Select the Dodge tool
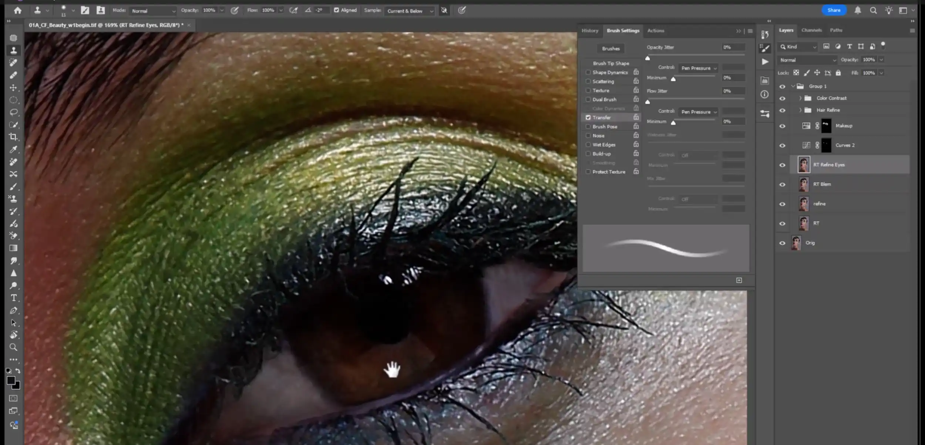 [13, 286]
